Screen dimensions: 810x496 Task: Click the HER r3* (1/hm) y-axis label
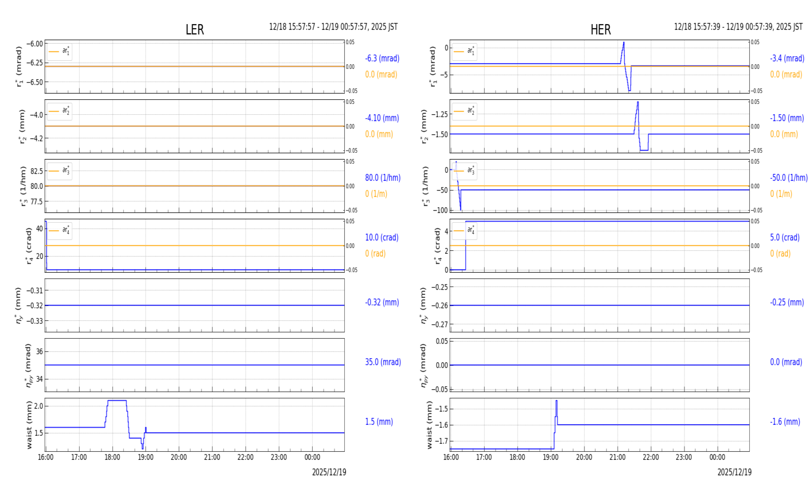click(425, 186)
